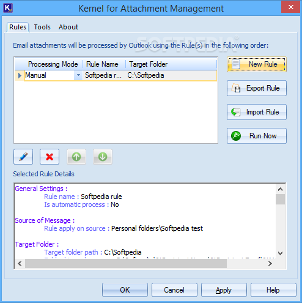The width and height of the screenshot is (302, 303).
Task: Select the Manual processing mode cell
Action: tap(50, 75)
